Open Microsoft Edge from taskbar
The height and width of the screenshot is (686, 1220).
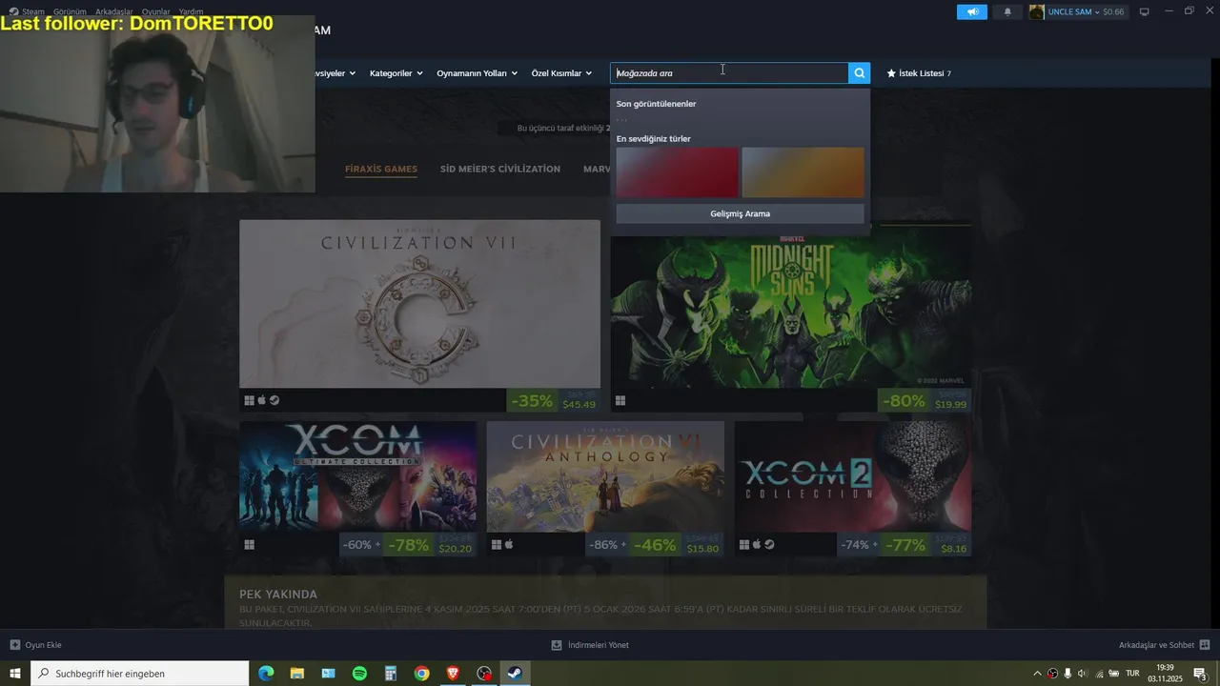tap(266, 674)
